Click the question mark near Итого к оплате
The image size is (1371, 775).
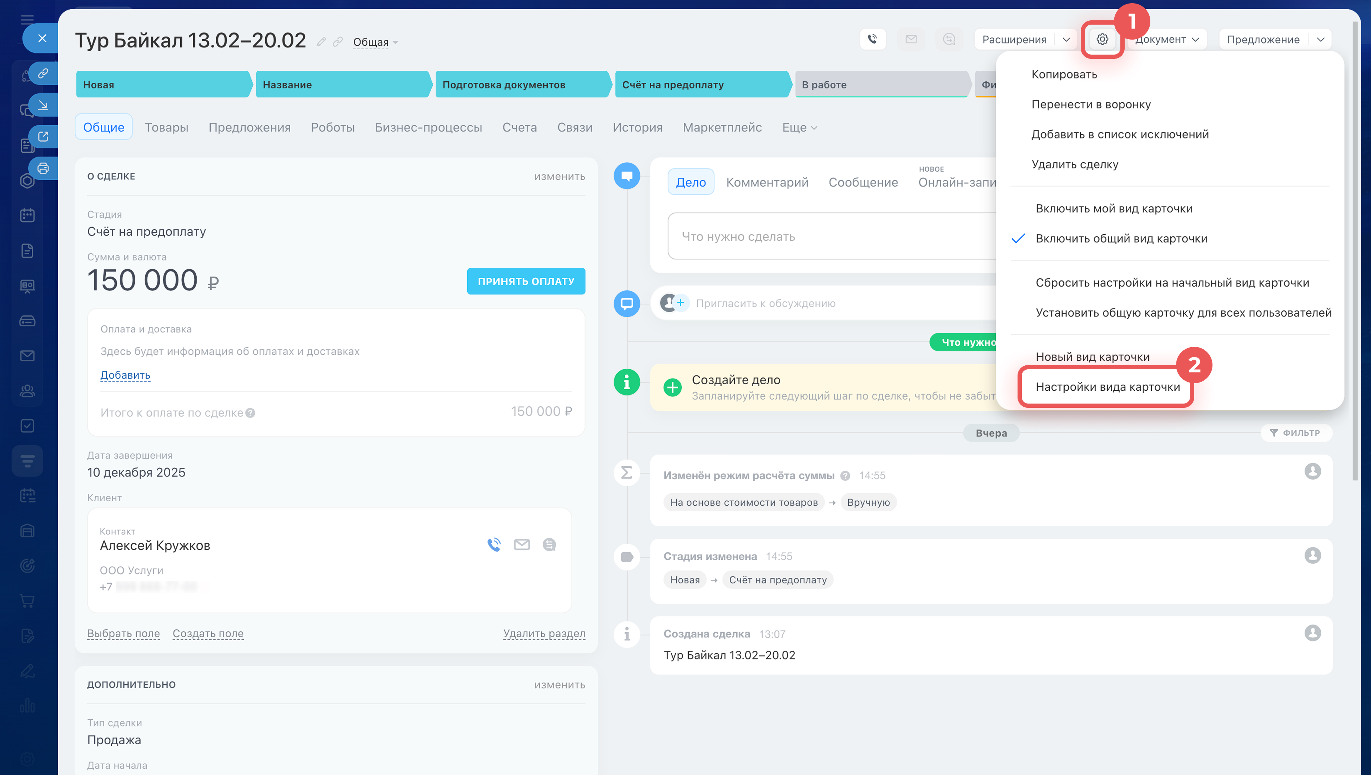point(250,413)
